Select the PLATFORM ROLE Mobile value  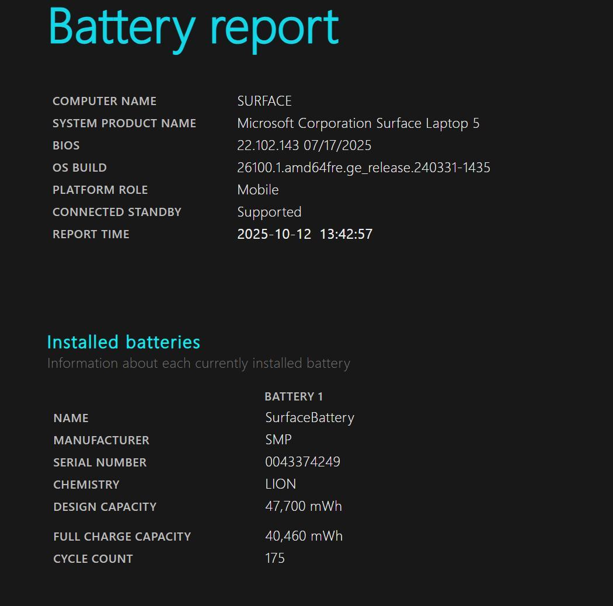coord(257,189)
